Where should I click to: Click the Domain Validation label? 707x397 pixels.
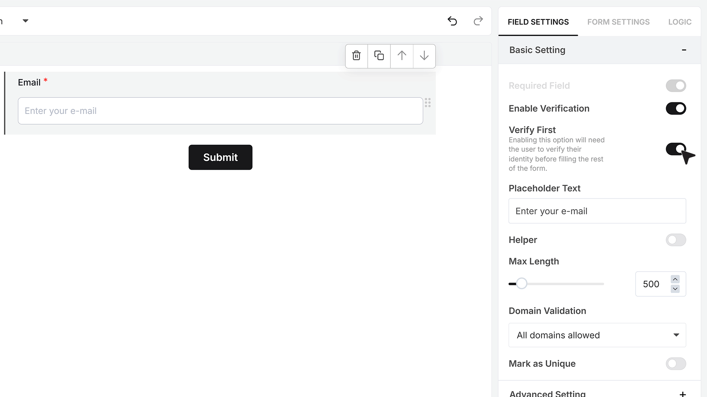coord(547,311)
